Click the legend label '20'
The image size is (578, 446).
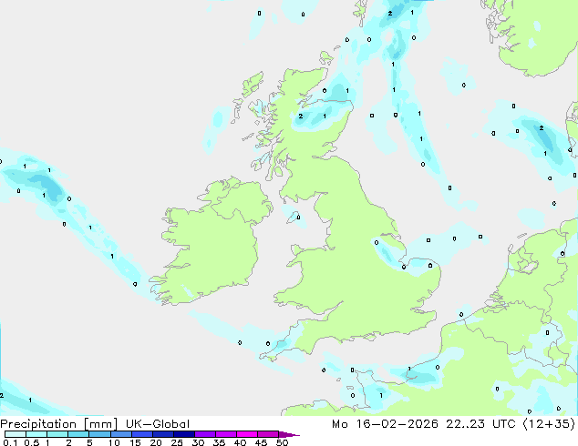click(x=156, y=442)
